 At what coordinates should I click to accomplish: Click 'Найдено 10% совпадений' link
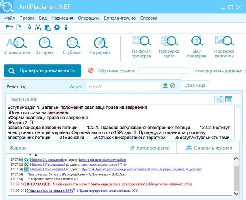(x=48, y=169)
